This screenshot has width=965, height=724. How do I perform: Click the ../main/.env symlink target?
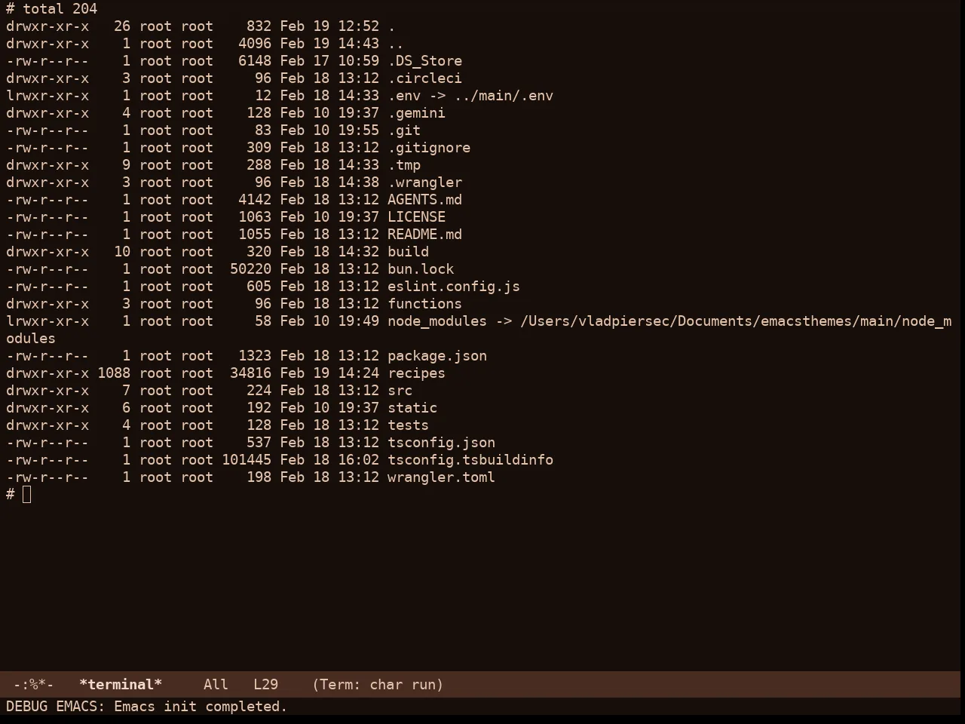504,96
